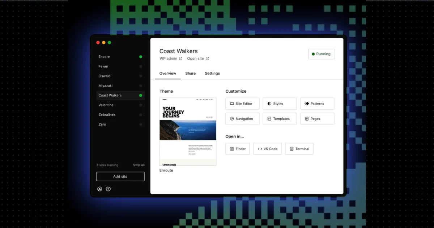Select Fewer site in sidebar
Image resolution: width=434 pixels, height=228 pixels.
point(120,67)
